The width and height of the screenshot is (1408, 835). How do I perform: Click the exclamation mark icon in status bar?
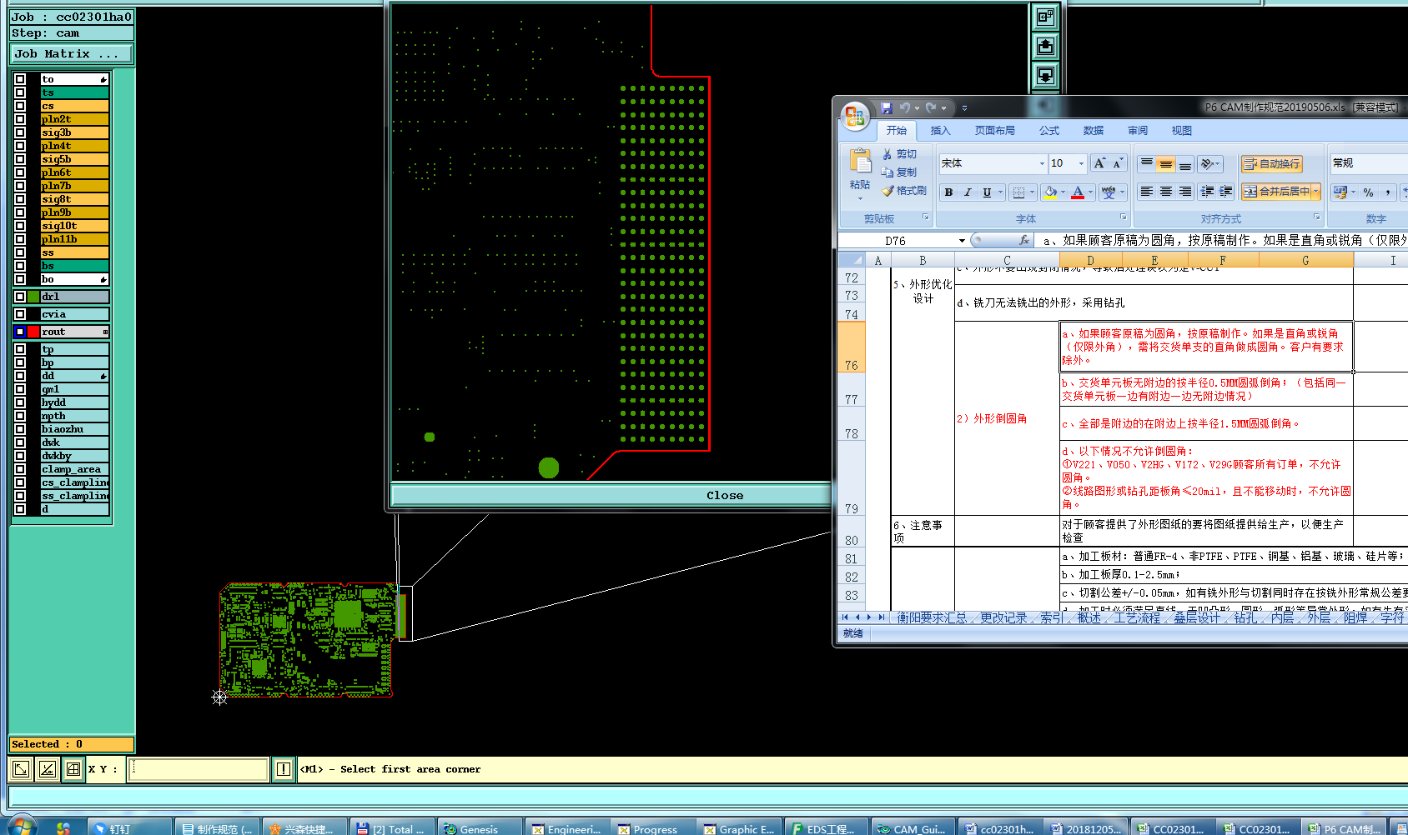(284, 769)
